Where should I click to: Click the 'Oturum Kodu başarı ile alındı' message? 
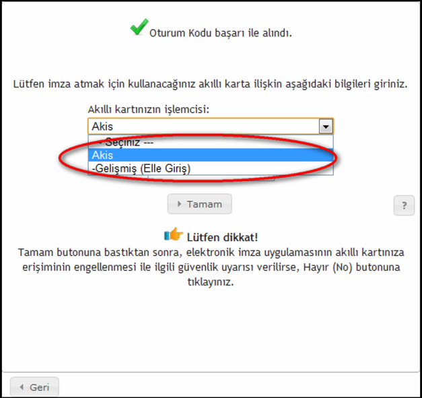tap(220, 32)
